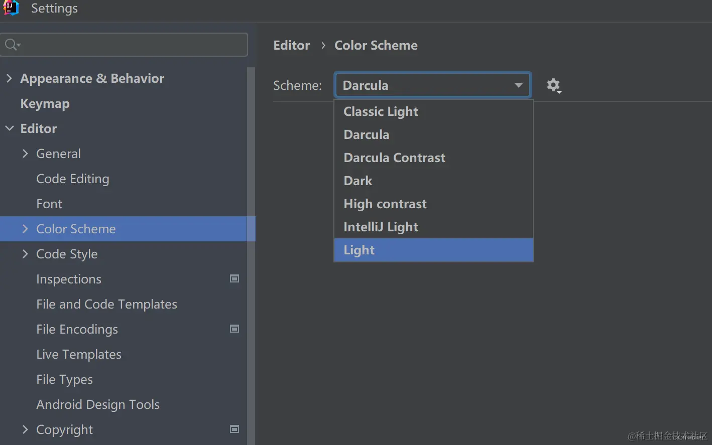Expand the General settings node
712x445 pixels.
tap(25, 154)
